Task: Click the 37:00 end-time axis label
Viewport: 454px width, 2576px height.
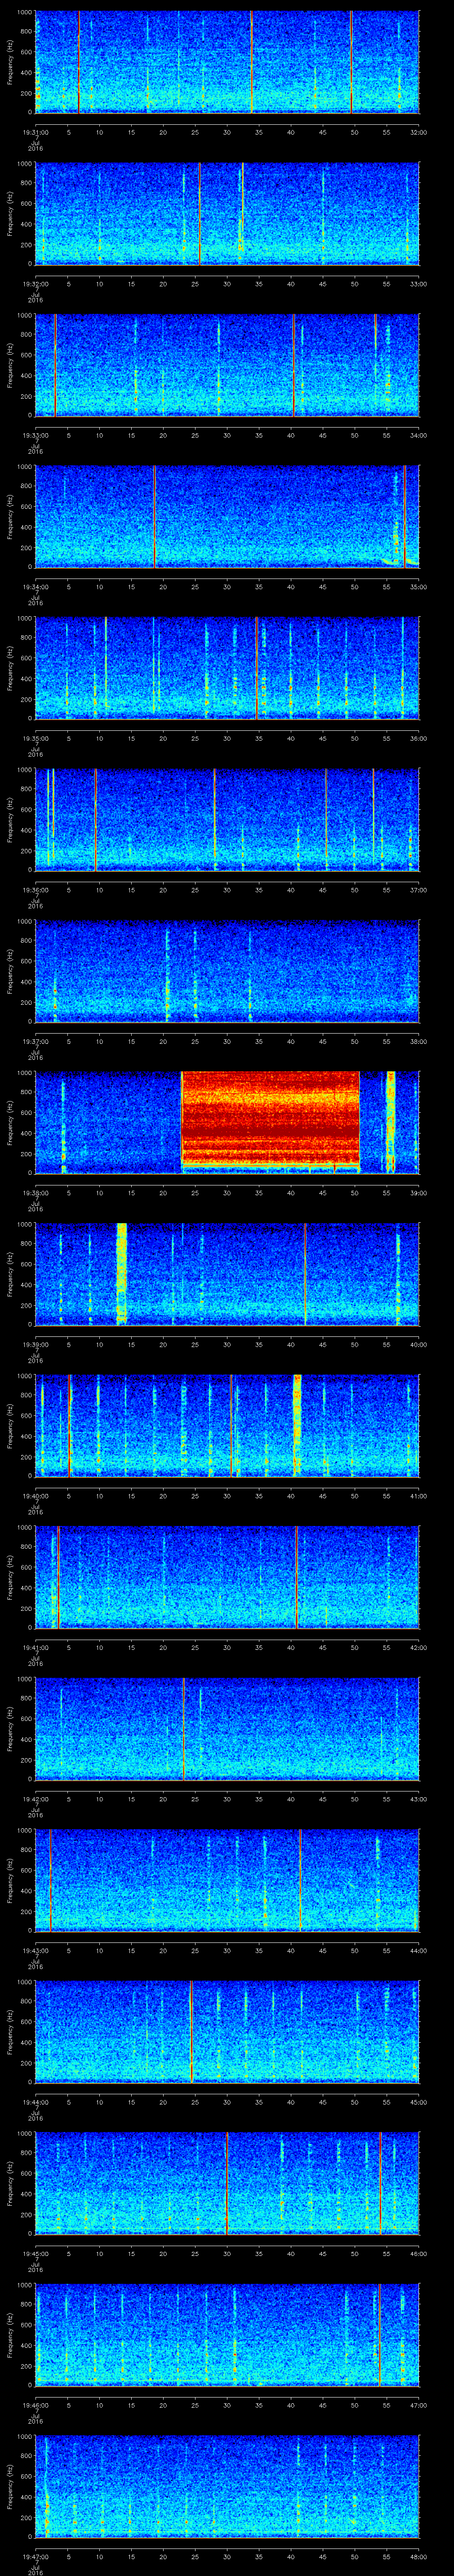Action: point(418,890)
